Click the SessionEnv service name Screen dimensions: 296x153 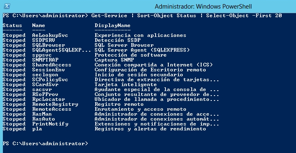tap(48, 70)
